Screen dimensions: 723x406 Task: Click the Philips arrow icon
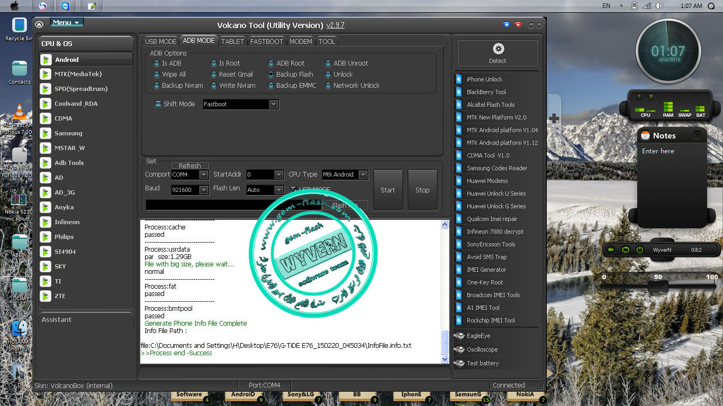pyautogui.click(x=46, y=237)
